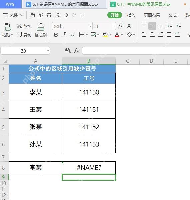Image resolution: width=190 pixels, height=200 pixels.
Task: Click the Save icon in quick access toolbar
Action: click(32, 15)
